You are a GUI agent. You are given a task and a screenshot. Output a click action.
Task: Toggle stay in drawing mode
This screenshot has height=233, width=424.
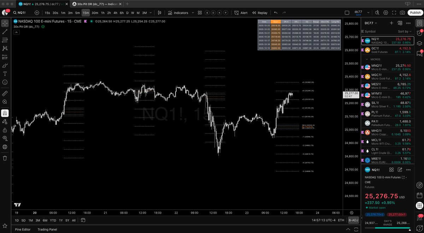tap(5, 122)
